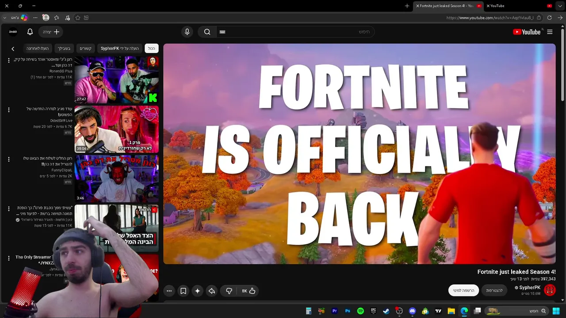Open the YouTube guide hamburger menu

tap(550, 32)
